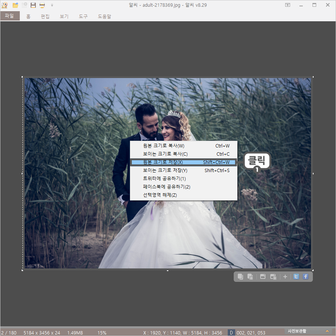Switch to the 도구 tab
This screenshot has height=336, width=336.
(x=83, y=16)
